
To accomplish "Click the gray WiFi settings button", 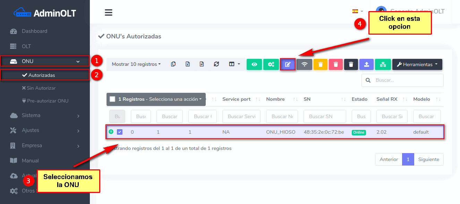I will coord(304,64).
